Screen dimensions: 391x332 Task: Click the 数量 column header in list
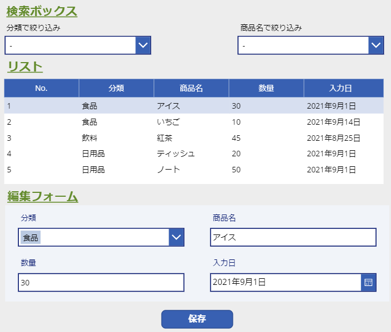[x=266, y=88]
